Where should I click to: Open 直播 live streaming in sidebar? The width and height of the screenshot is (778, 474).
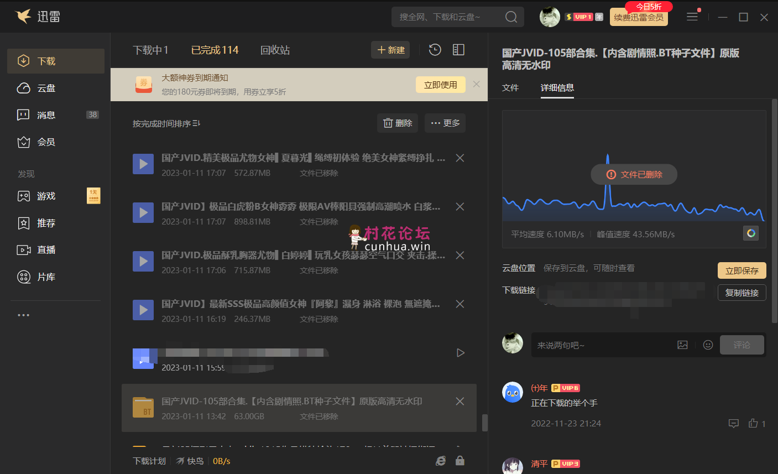coord(56,250)
